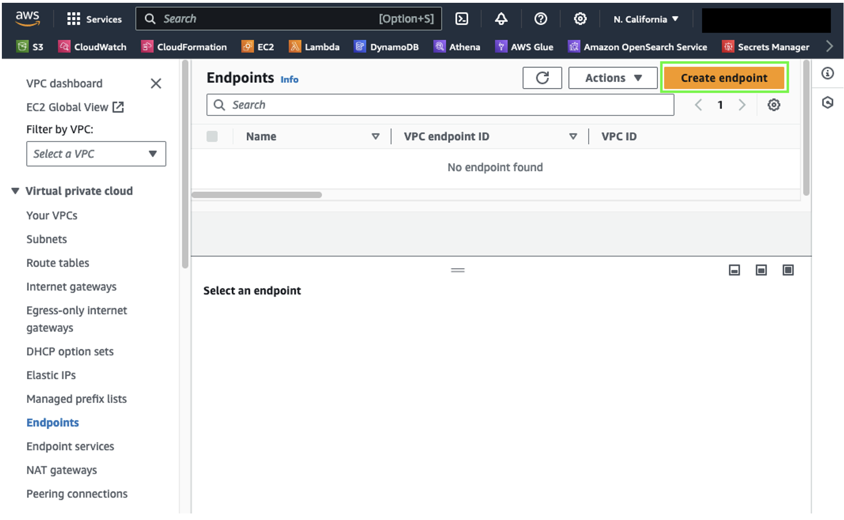Screen dimensions: 844x520
Task: Open Secrets Manager from the favorites bar
Action: pyautogui.click(x=766, y=47)
